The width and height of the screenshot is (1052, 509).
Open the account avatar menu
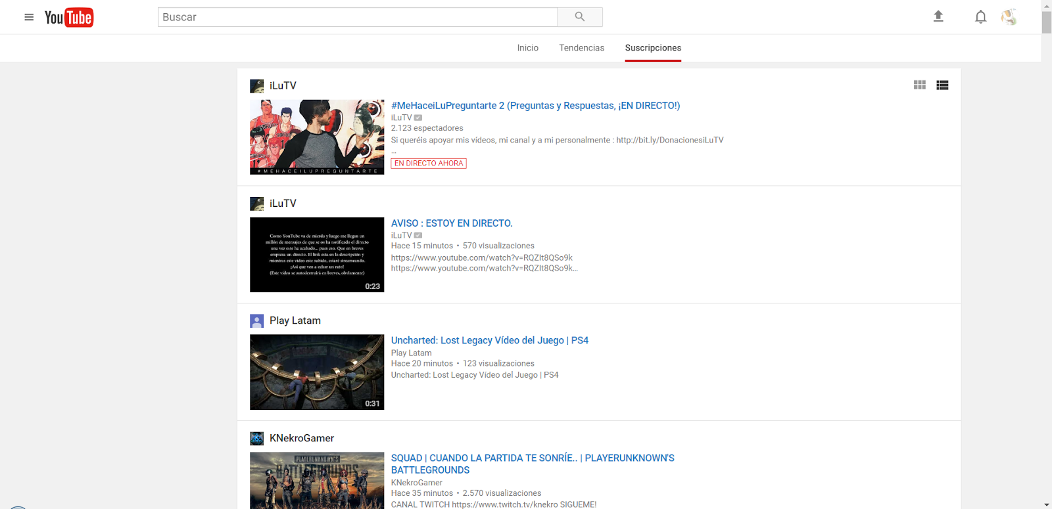(1009, 17)
